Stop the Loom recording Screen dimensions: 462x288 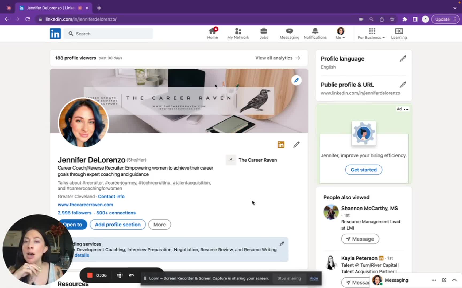pyautogui.click(x=90, y=275)
